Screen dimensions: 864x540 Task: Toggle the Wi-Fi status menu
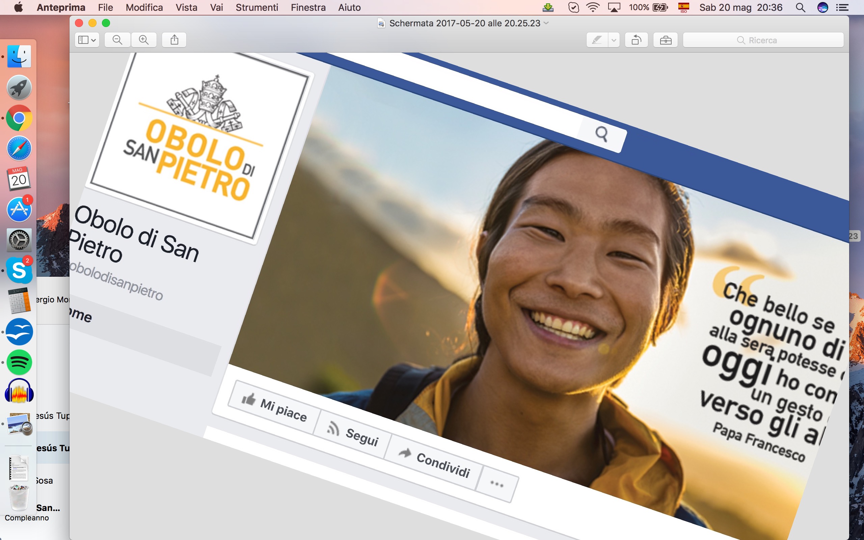[593, 7]
